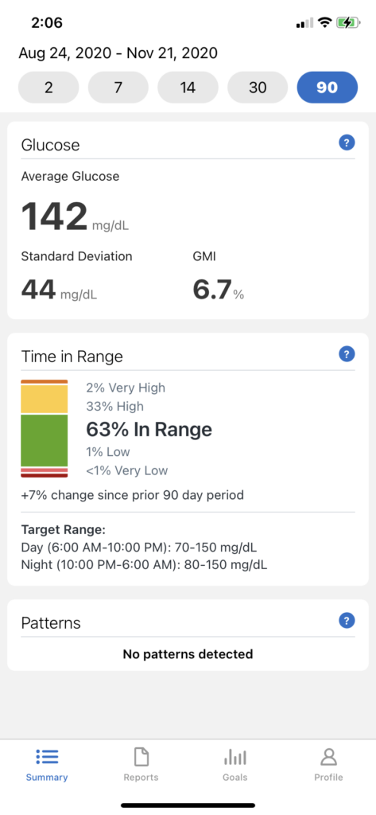Choose the 14 day range pill
376x815 pixels.
[x=188, y=88]
